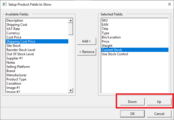Cancel the field setup dialog
The height and width of the screenshot is (120, 174).
pyautogui.click(x=159, y=114)
